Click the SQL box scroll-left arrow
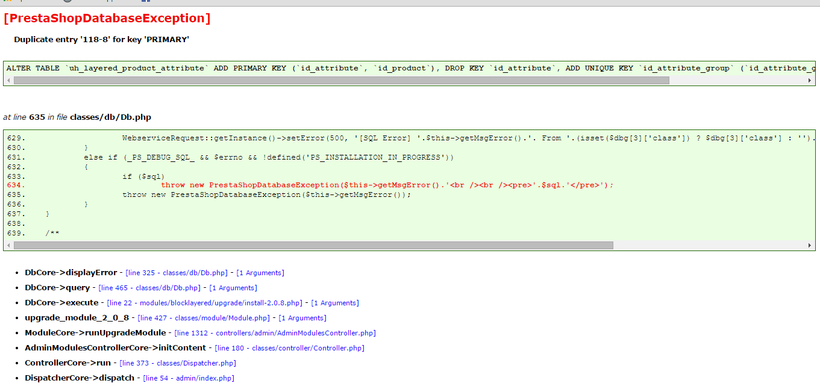This screenshot has width=820, height=389. tap(8, 80)
